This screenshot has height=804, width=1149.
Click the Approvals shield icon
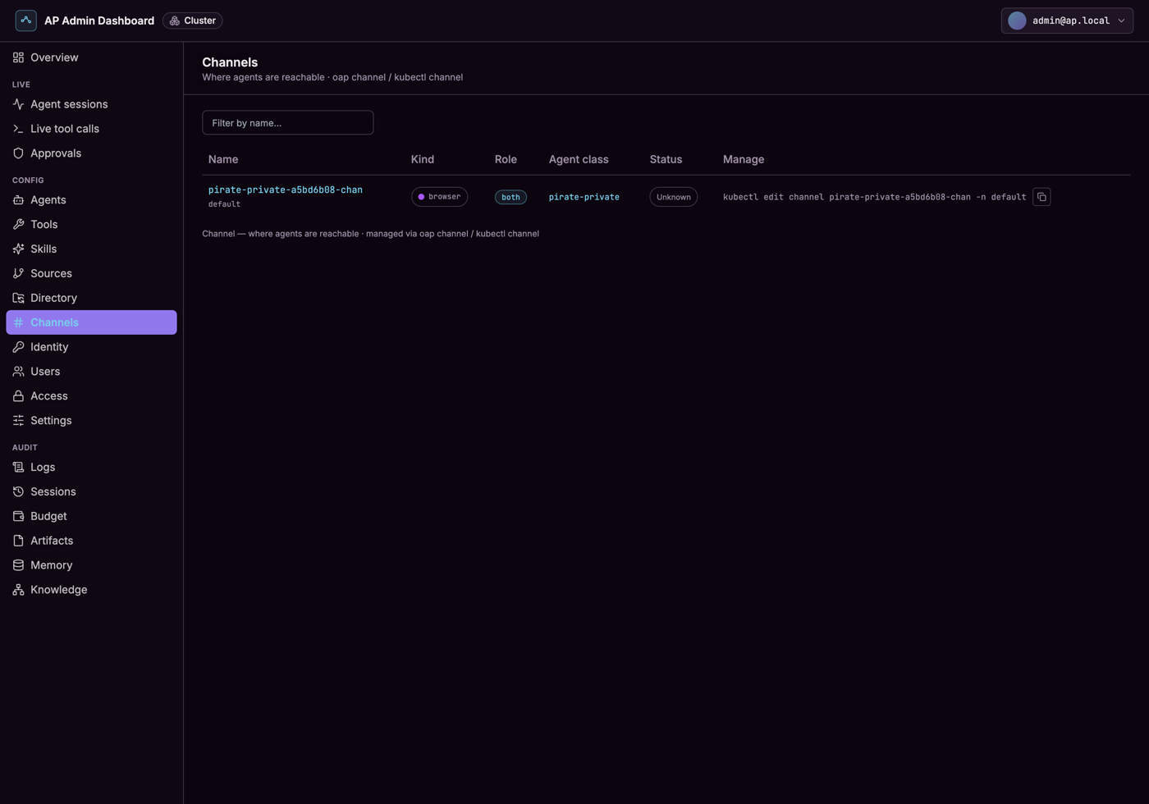(18, 153)
